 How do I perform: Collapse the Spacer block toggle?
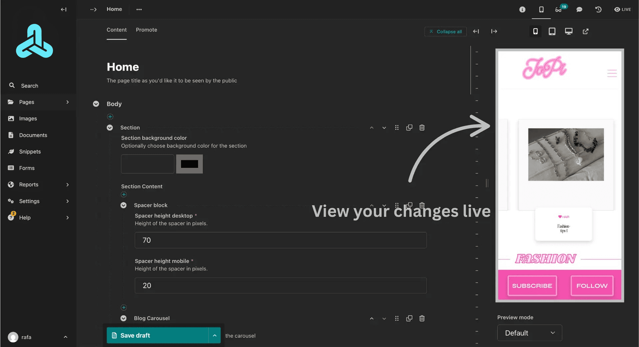pos(123,205)
